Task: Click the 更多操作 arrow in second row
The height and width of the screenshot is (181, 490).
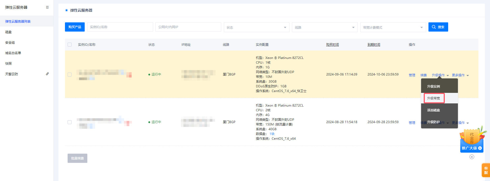Action: click(468, 123)
